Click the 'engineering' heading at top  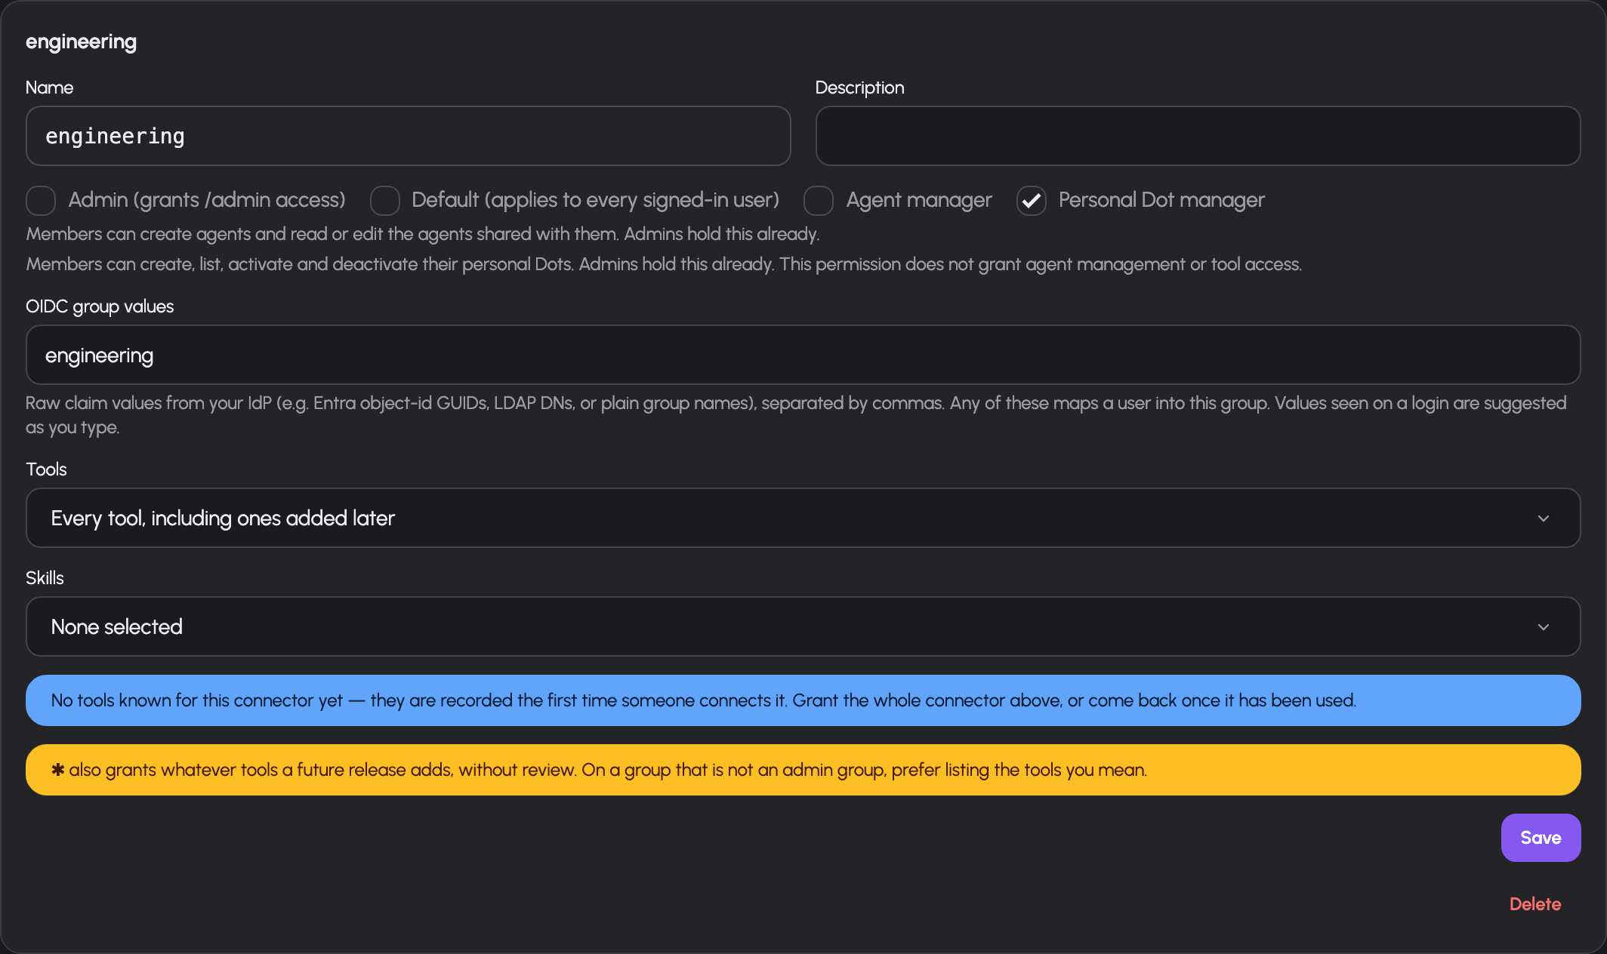(81, 42)
